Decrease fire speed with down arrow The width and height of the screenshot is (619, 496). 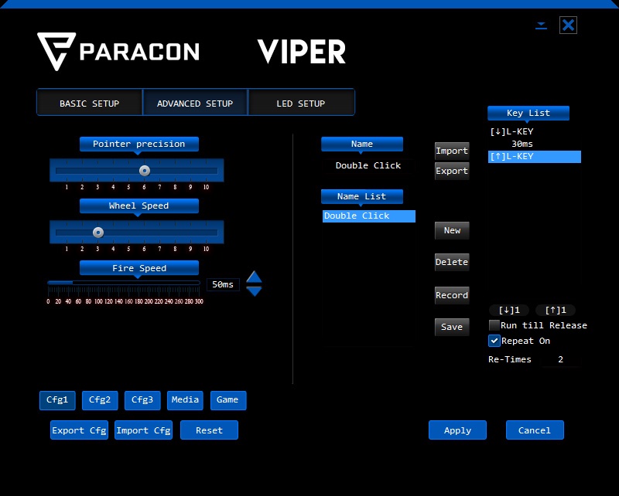point(254,291)
